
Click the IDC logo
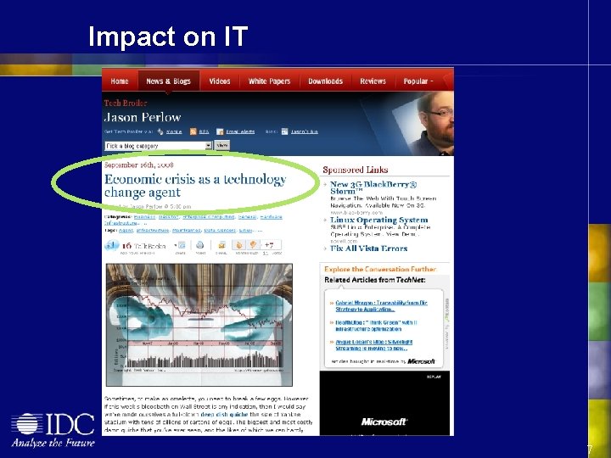click(x=53, y=429)
